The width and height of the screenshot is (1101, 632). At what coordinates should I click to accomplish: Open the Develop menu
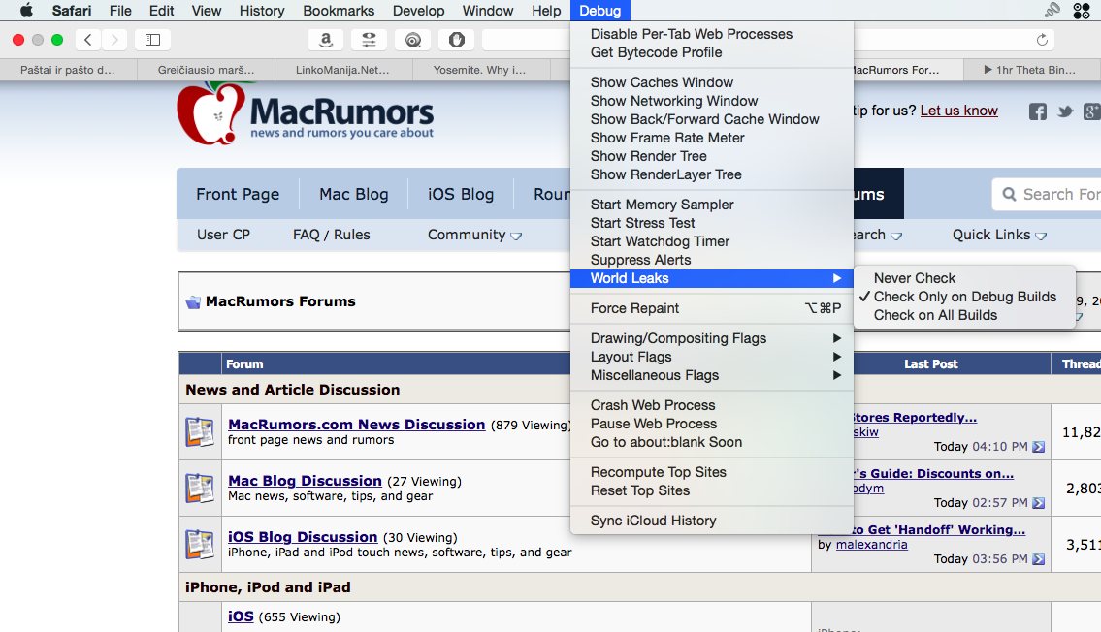click(x=418, y=11)
